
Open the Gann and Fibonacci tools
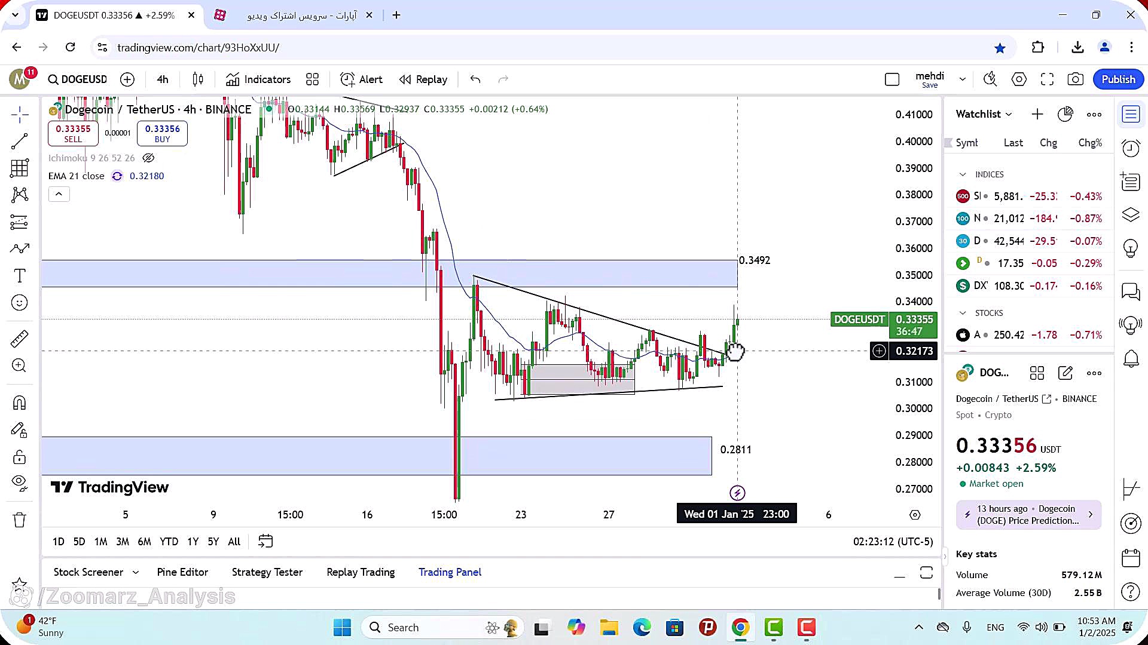coord(19,168)
